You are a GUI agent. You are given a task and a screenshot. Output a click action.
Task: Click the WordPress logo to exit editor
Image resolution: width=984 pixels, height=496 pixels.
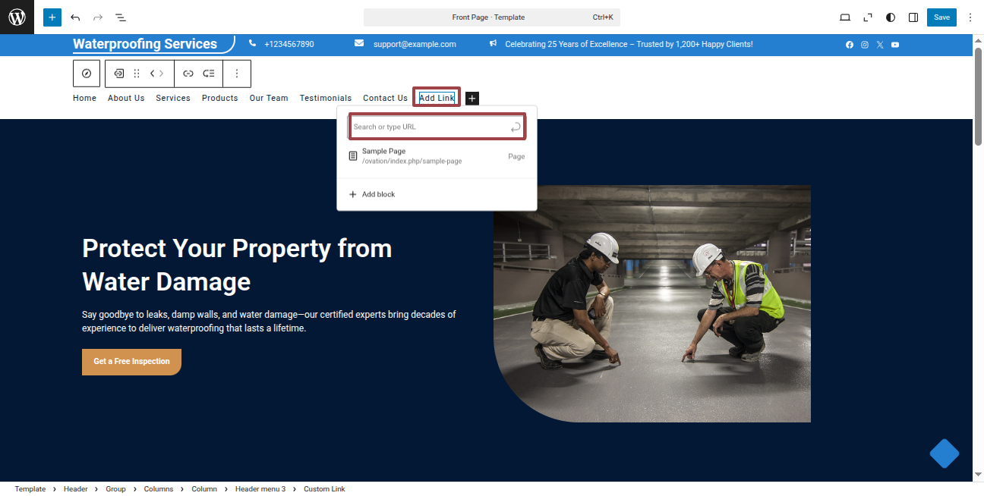17,17
